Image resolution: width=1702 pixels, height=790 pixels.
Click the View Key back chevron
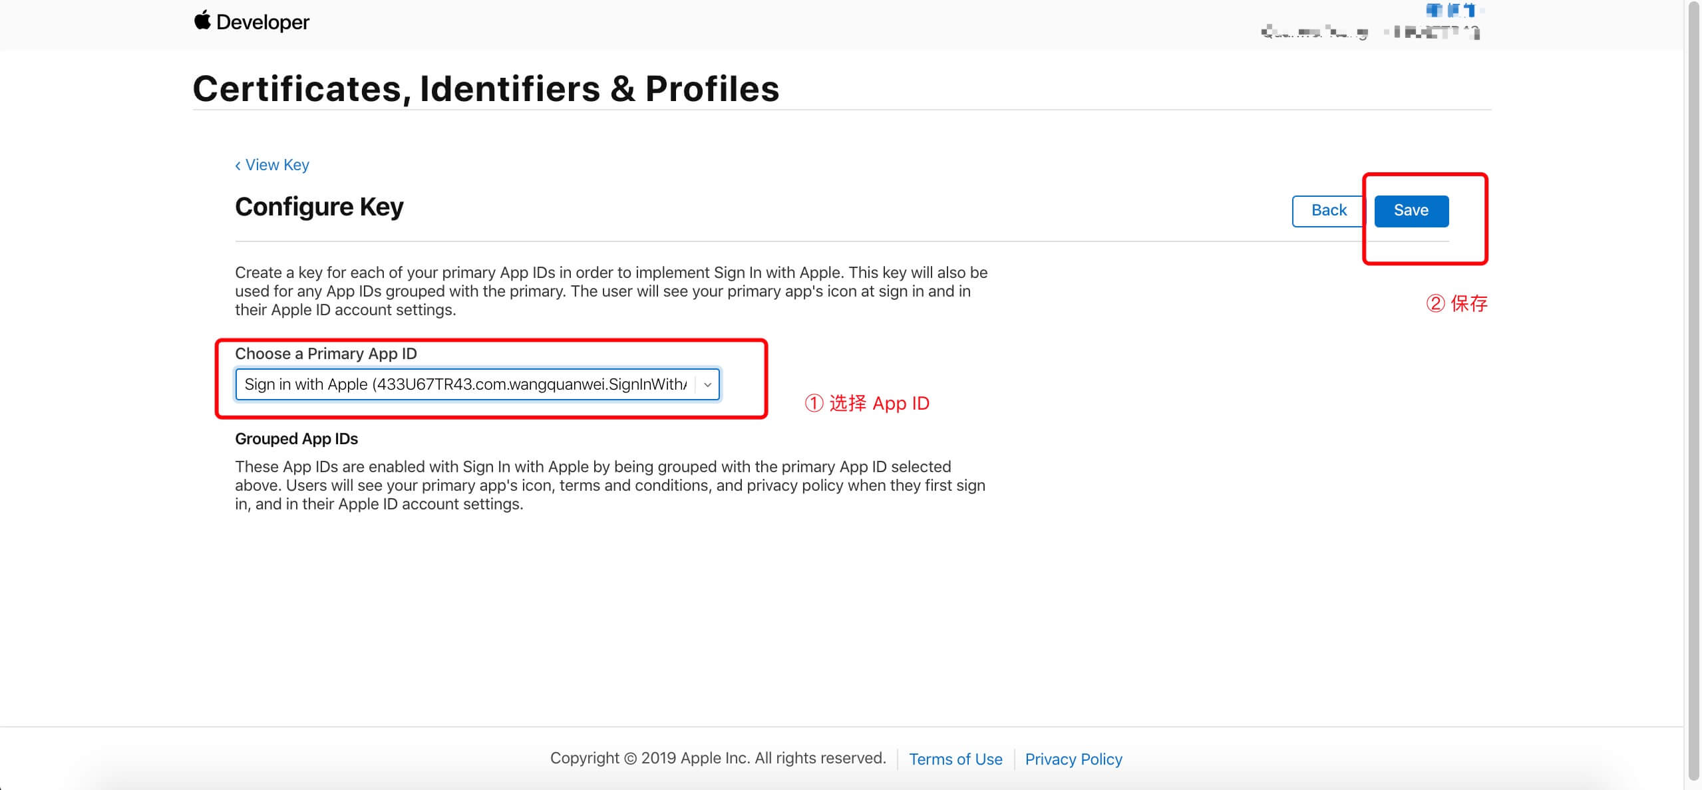238,166
